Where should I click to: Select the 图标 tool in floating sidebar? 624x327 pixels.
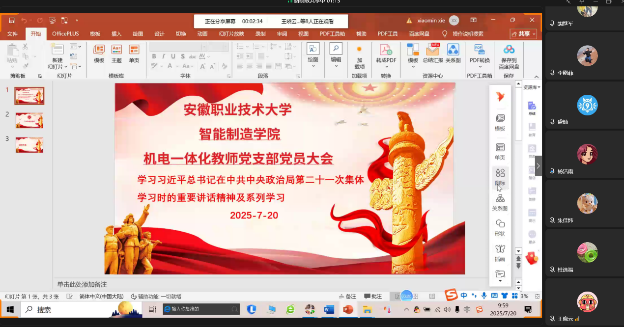pos(500,173)
